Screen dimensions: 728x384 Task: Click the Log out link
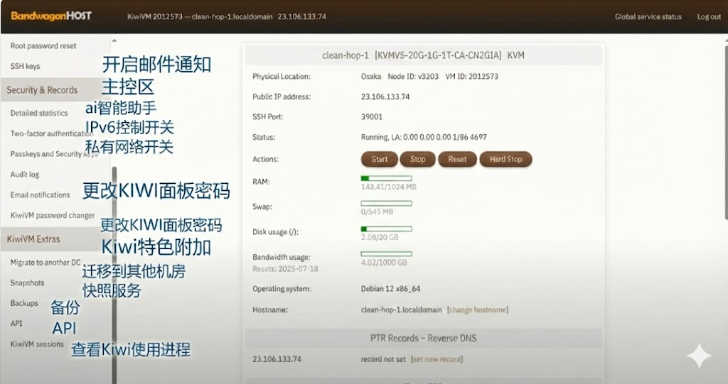pyautogui.click(x=709, y=17)
